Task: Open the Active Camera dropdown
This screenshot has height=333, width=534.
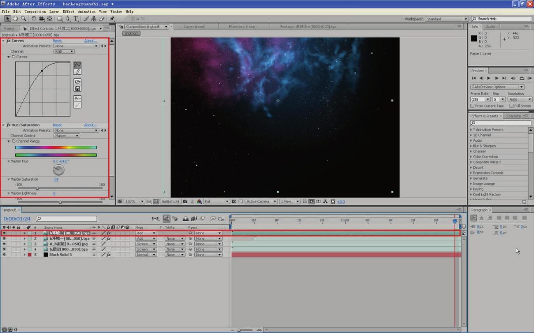Action: tap(261, 202)
